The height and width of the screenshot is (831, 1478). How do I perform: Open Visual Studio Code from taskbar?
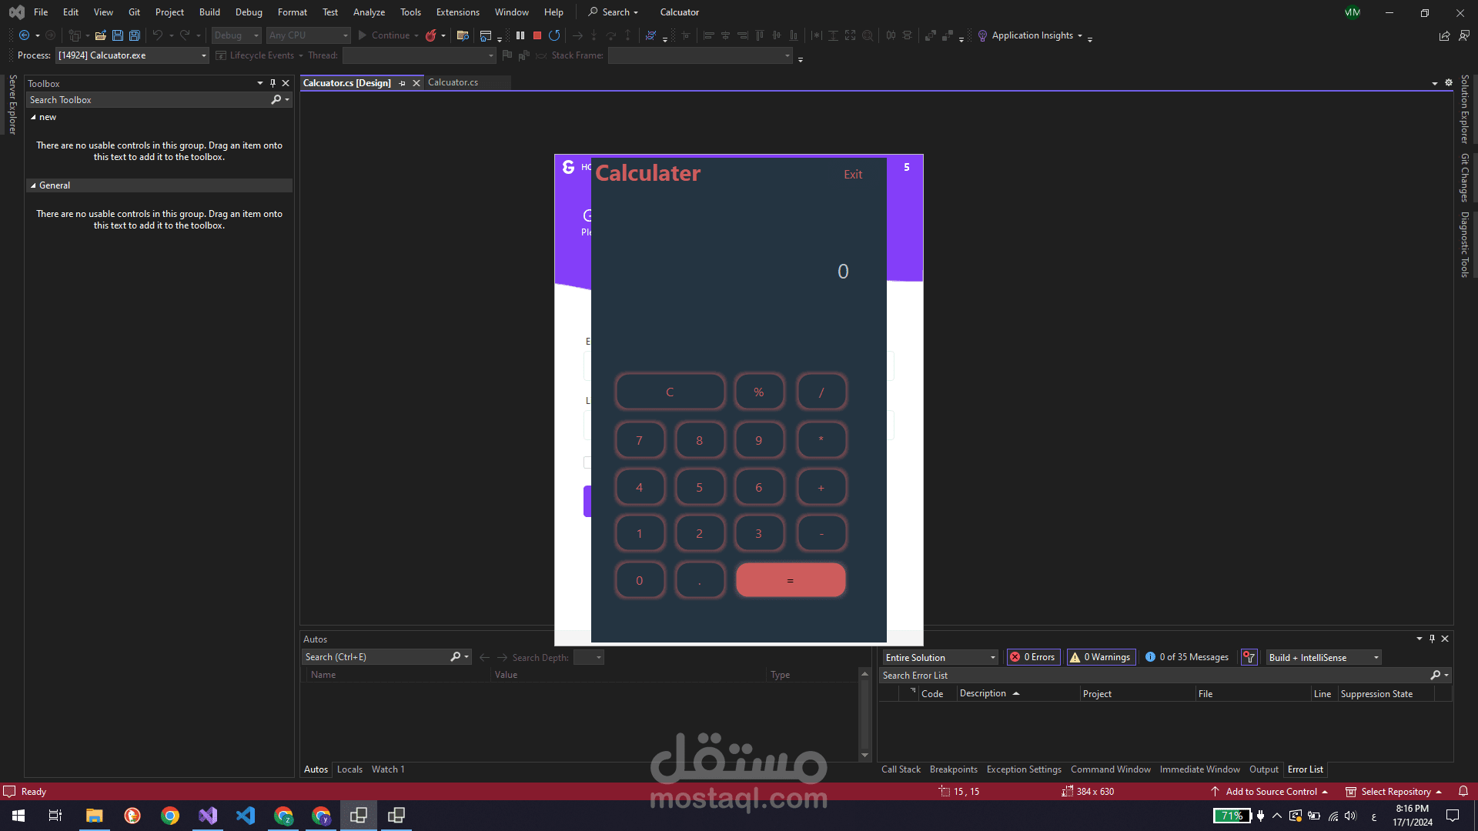[246, 816]
